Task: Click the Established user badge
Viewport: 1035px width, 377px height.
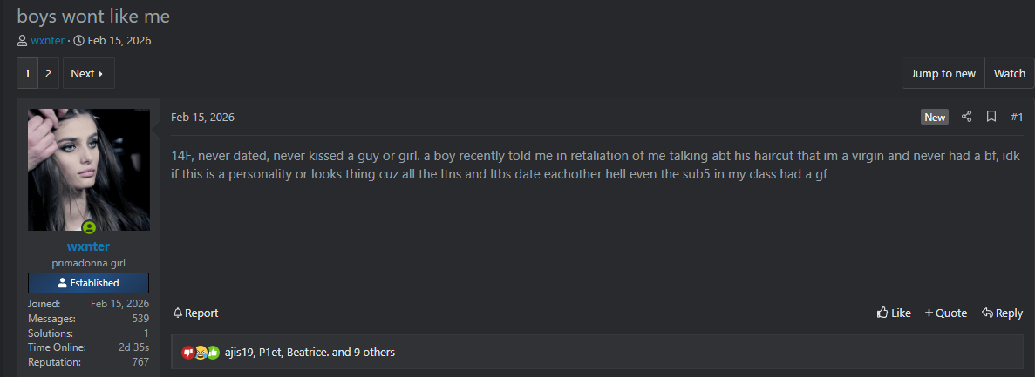Action: (88, 283)
